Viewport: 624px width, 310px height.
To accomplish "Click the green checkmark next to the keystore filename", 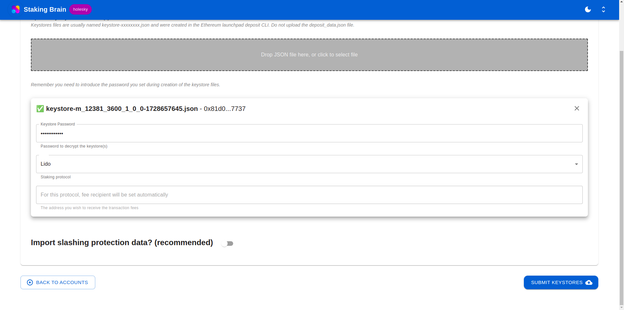I will click(x=40, y=109).
